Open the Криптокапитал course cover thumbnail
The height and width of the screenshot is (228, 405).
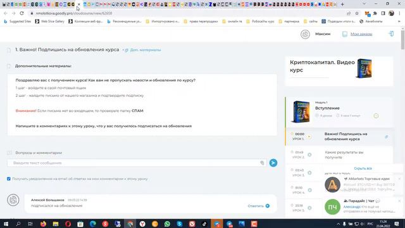(364, 68)
